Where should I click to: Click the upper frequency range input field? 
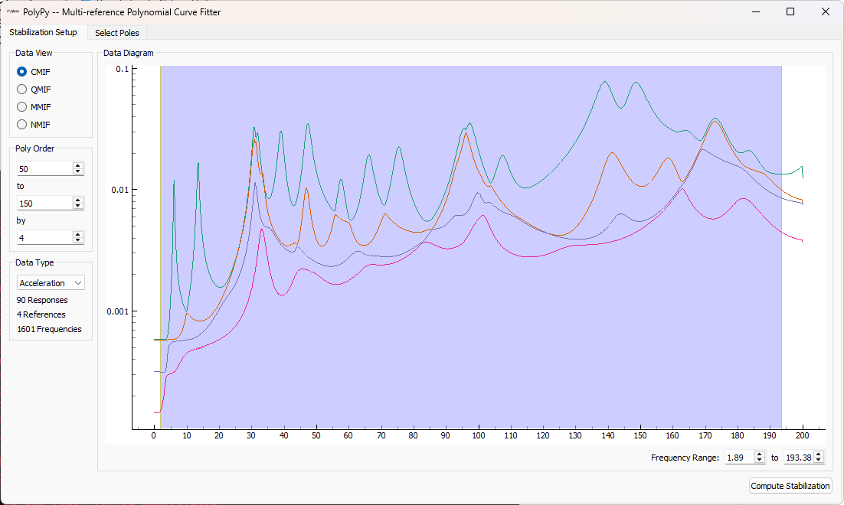[800, 457]
